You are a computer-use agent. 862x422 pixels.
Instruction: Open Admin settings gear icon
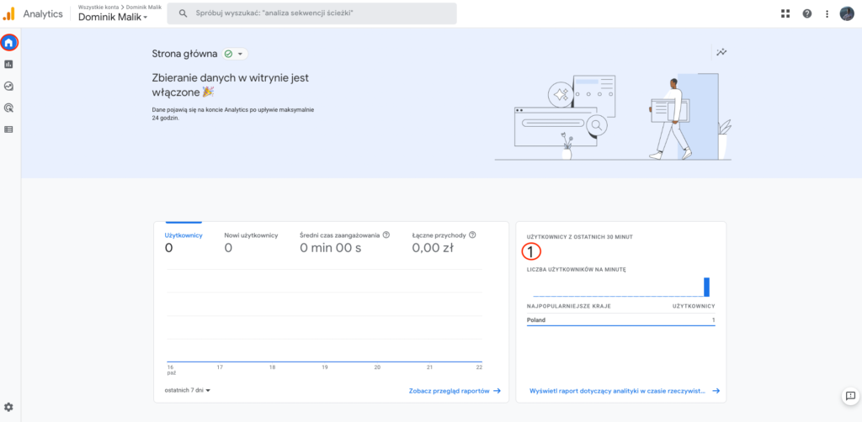(x=9, y=407)
